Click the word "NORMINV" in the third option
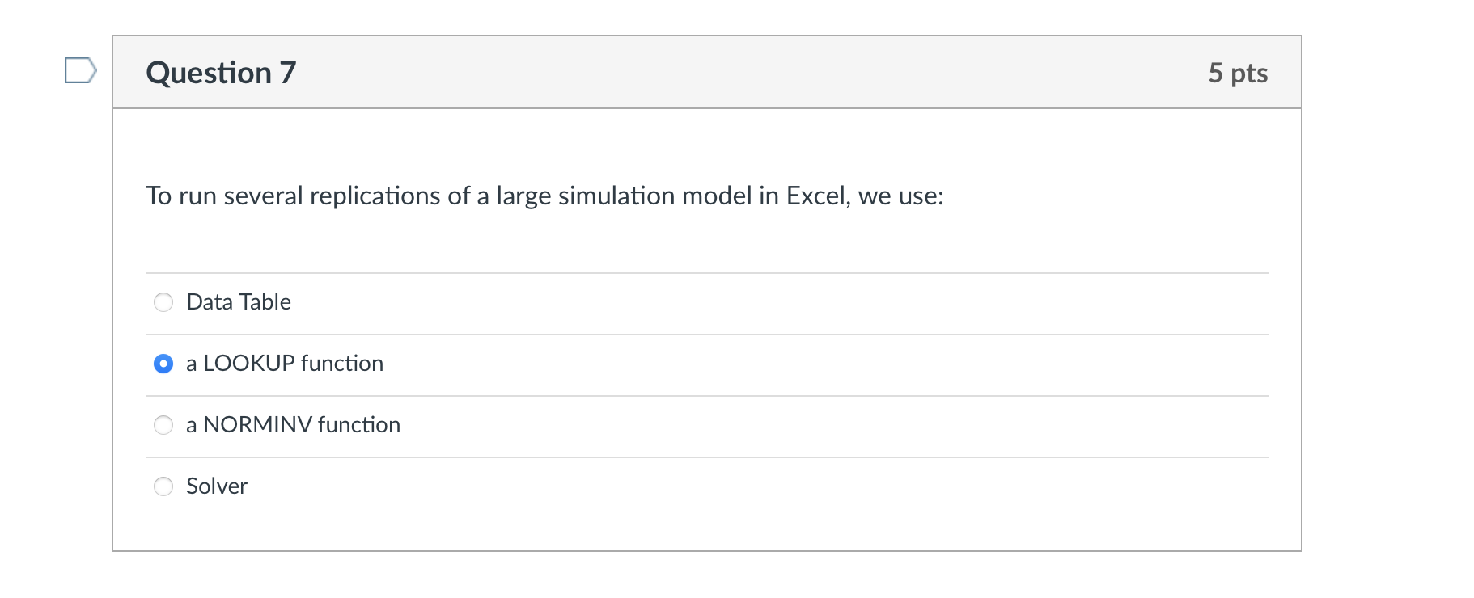Image resolution: width=1474 pixels, height=598 pixels. point(257,425)
